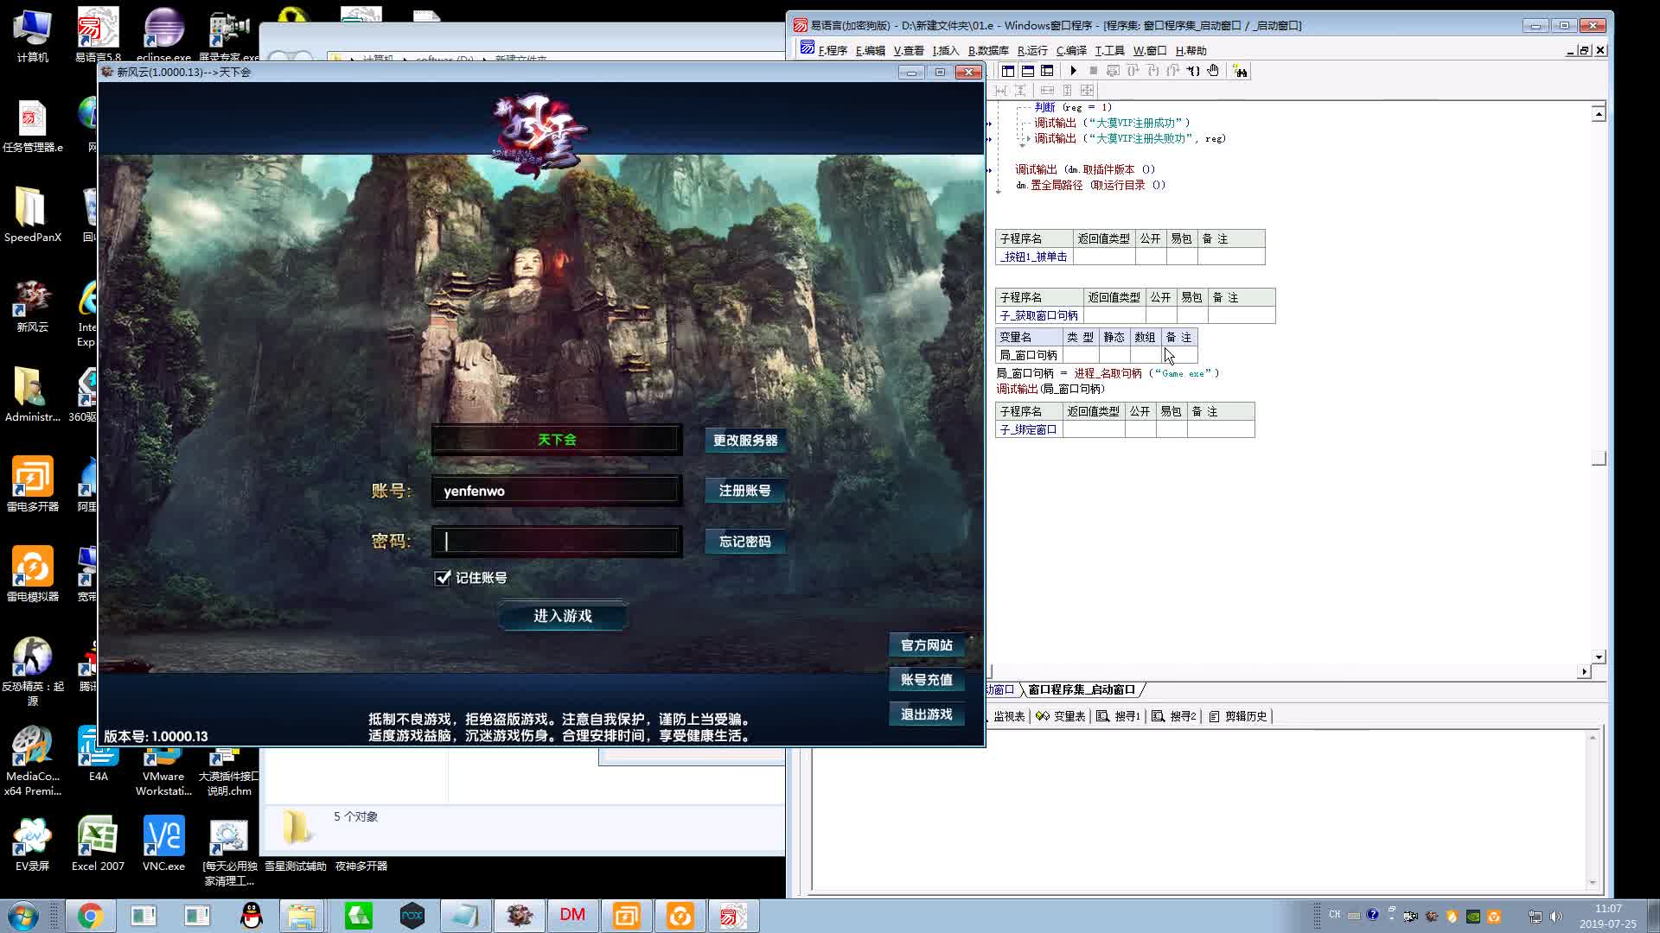This screenshot has width=1660, height=933.
Task: Open EV录屏 desktop shortcut
Action: [32, 843]
